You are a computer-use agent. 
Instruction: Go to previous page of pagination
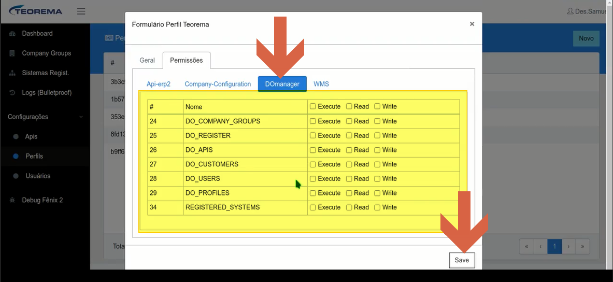coord(540,246)
